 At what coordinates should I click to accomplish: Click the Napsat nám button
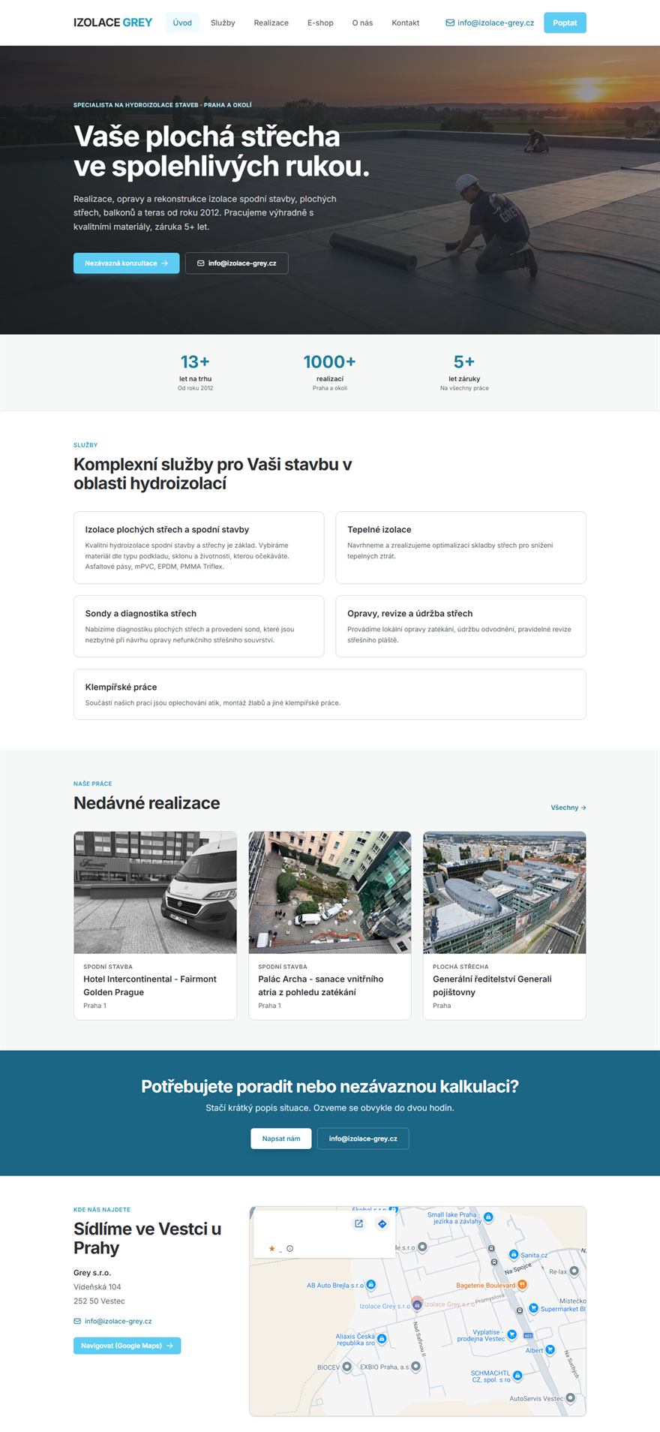[281, 1139]
